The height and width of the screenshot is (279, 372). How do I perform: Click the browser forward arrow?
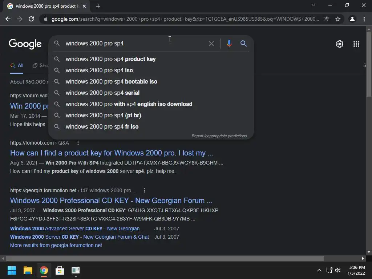(20, 19)
